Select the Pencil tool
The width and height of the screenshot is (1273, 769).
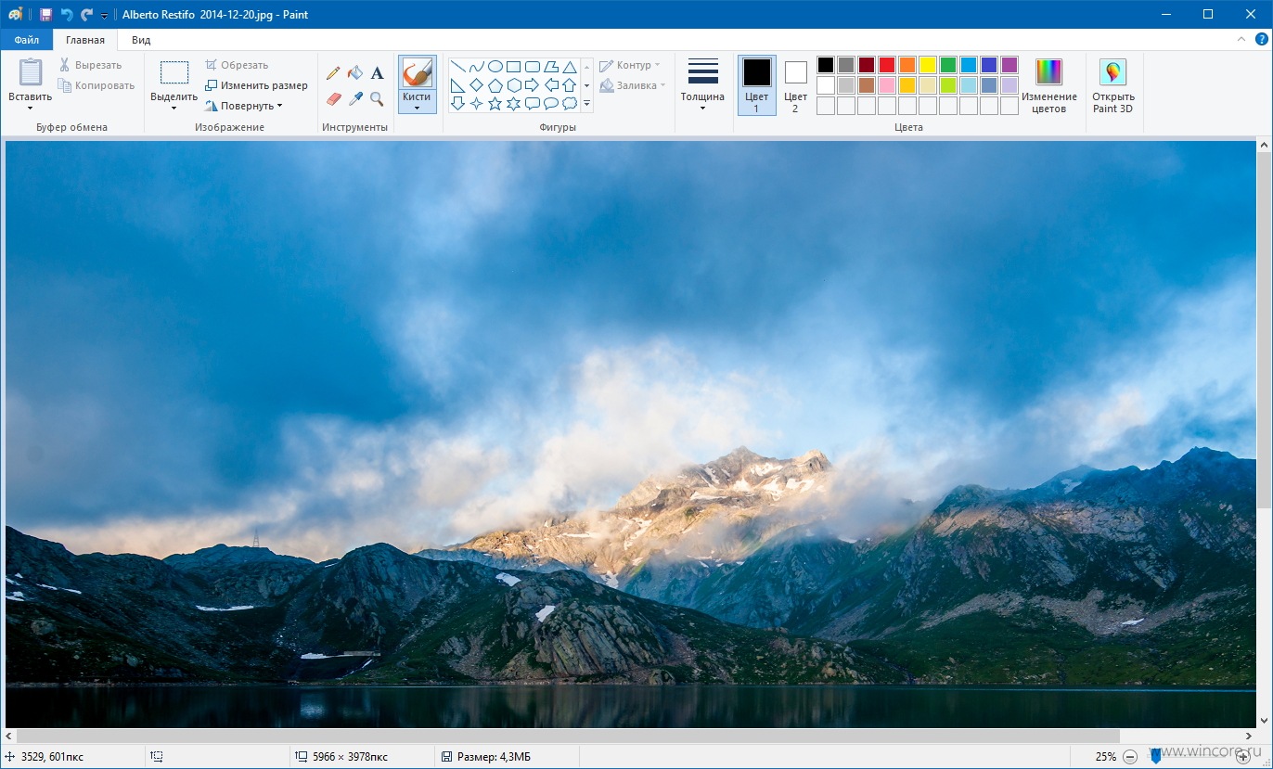coord(333,72)
